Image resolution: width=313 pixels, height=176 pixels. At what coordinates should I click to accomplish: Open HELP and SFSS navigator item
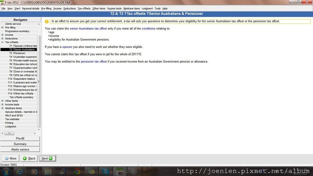click(14, 116)
